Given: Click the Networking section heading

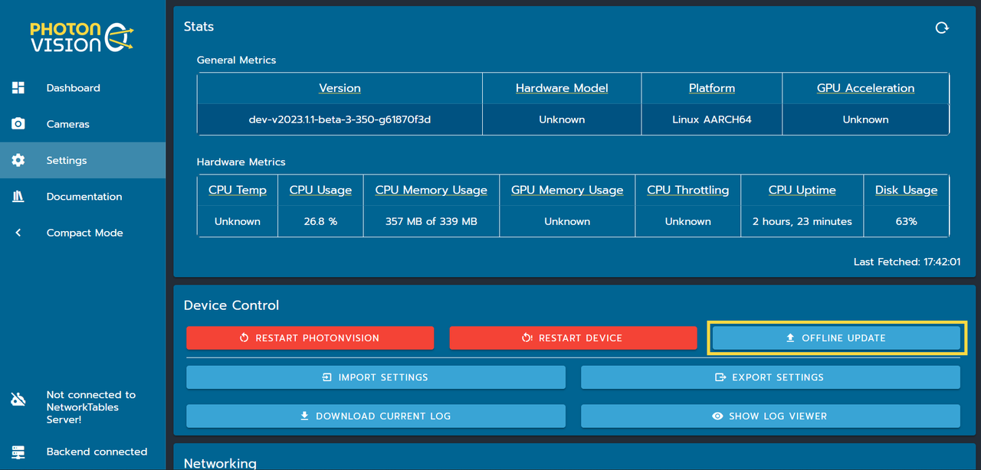Looking at the screenshot, I should tap(220, 462).
